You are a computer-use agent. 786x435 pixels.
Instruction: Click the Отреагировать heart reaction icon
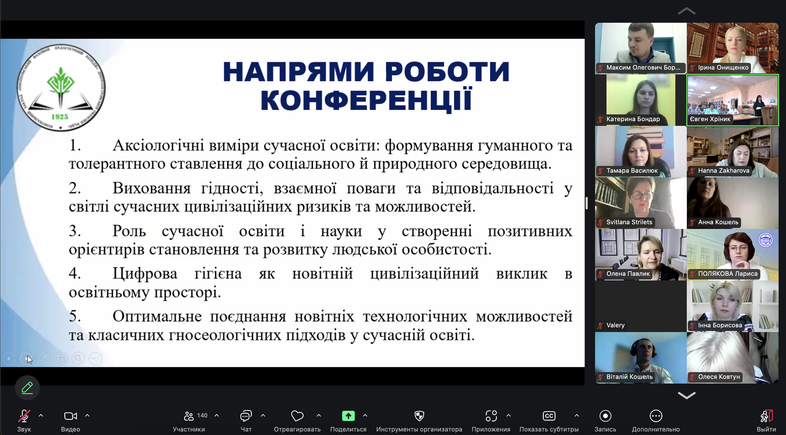297,416
